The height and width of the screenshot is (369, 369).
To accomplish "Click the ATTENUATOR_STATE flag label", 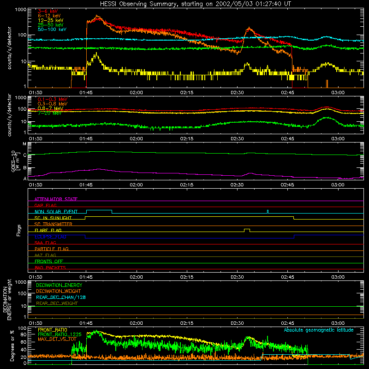I will (x=56, y=199).
